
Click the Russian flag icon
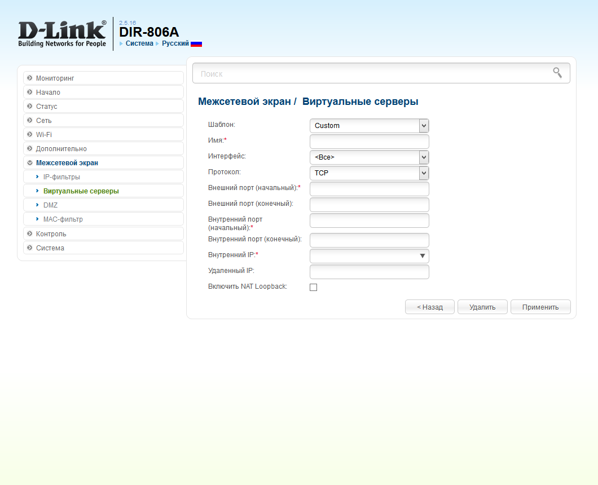(196, 44)
